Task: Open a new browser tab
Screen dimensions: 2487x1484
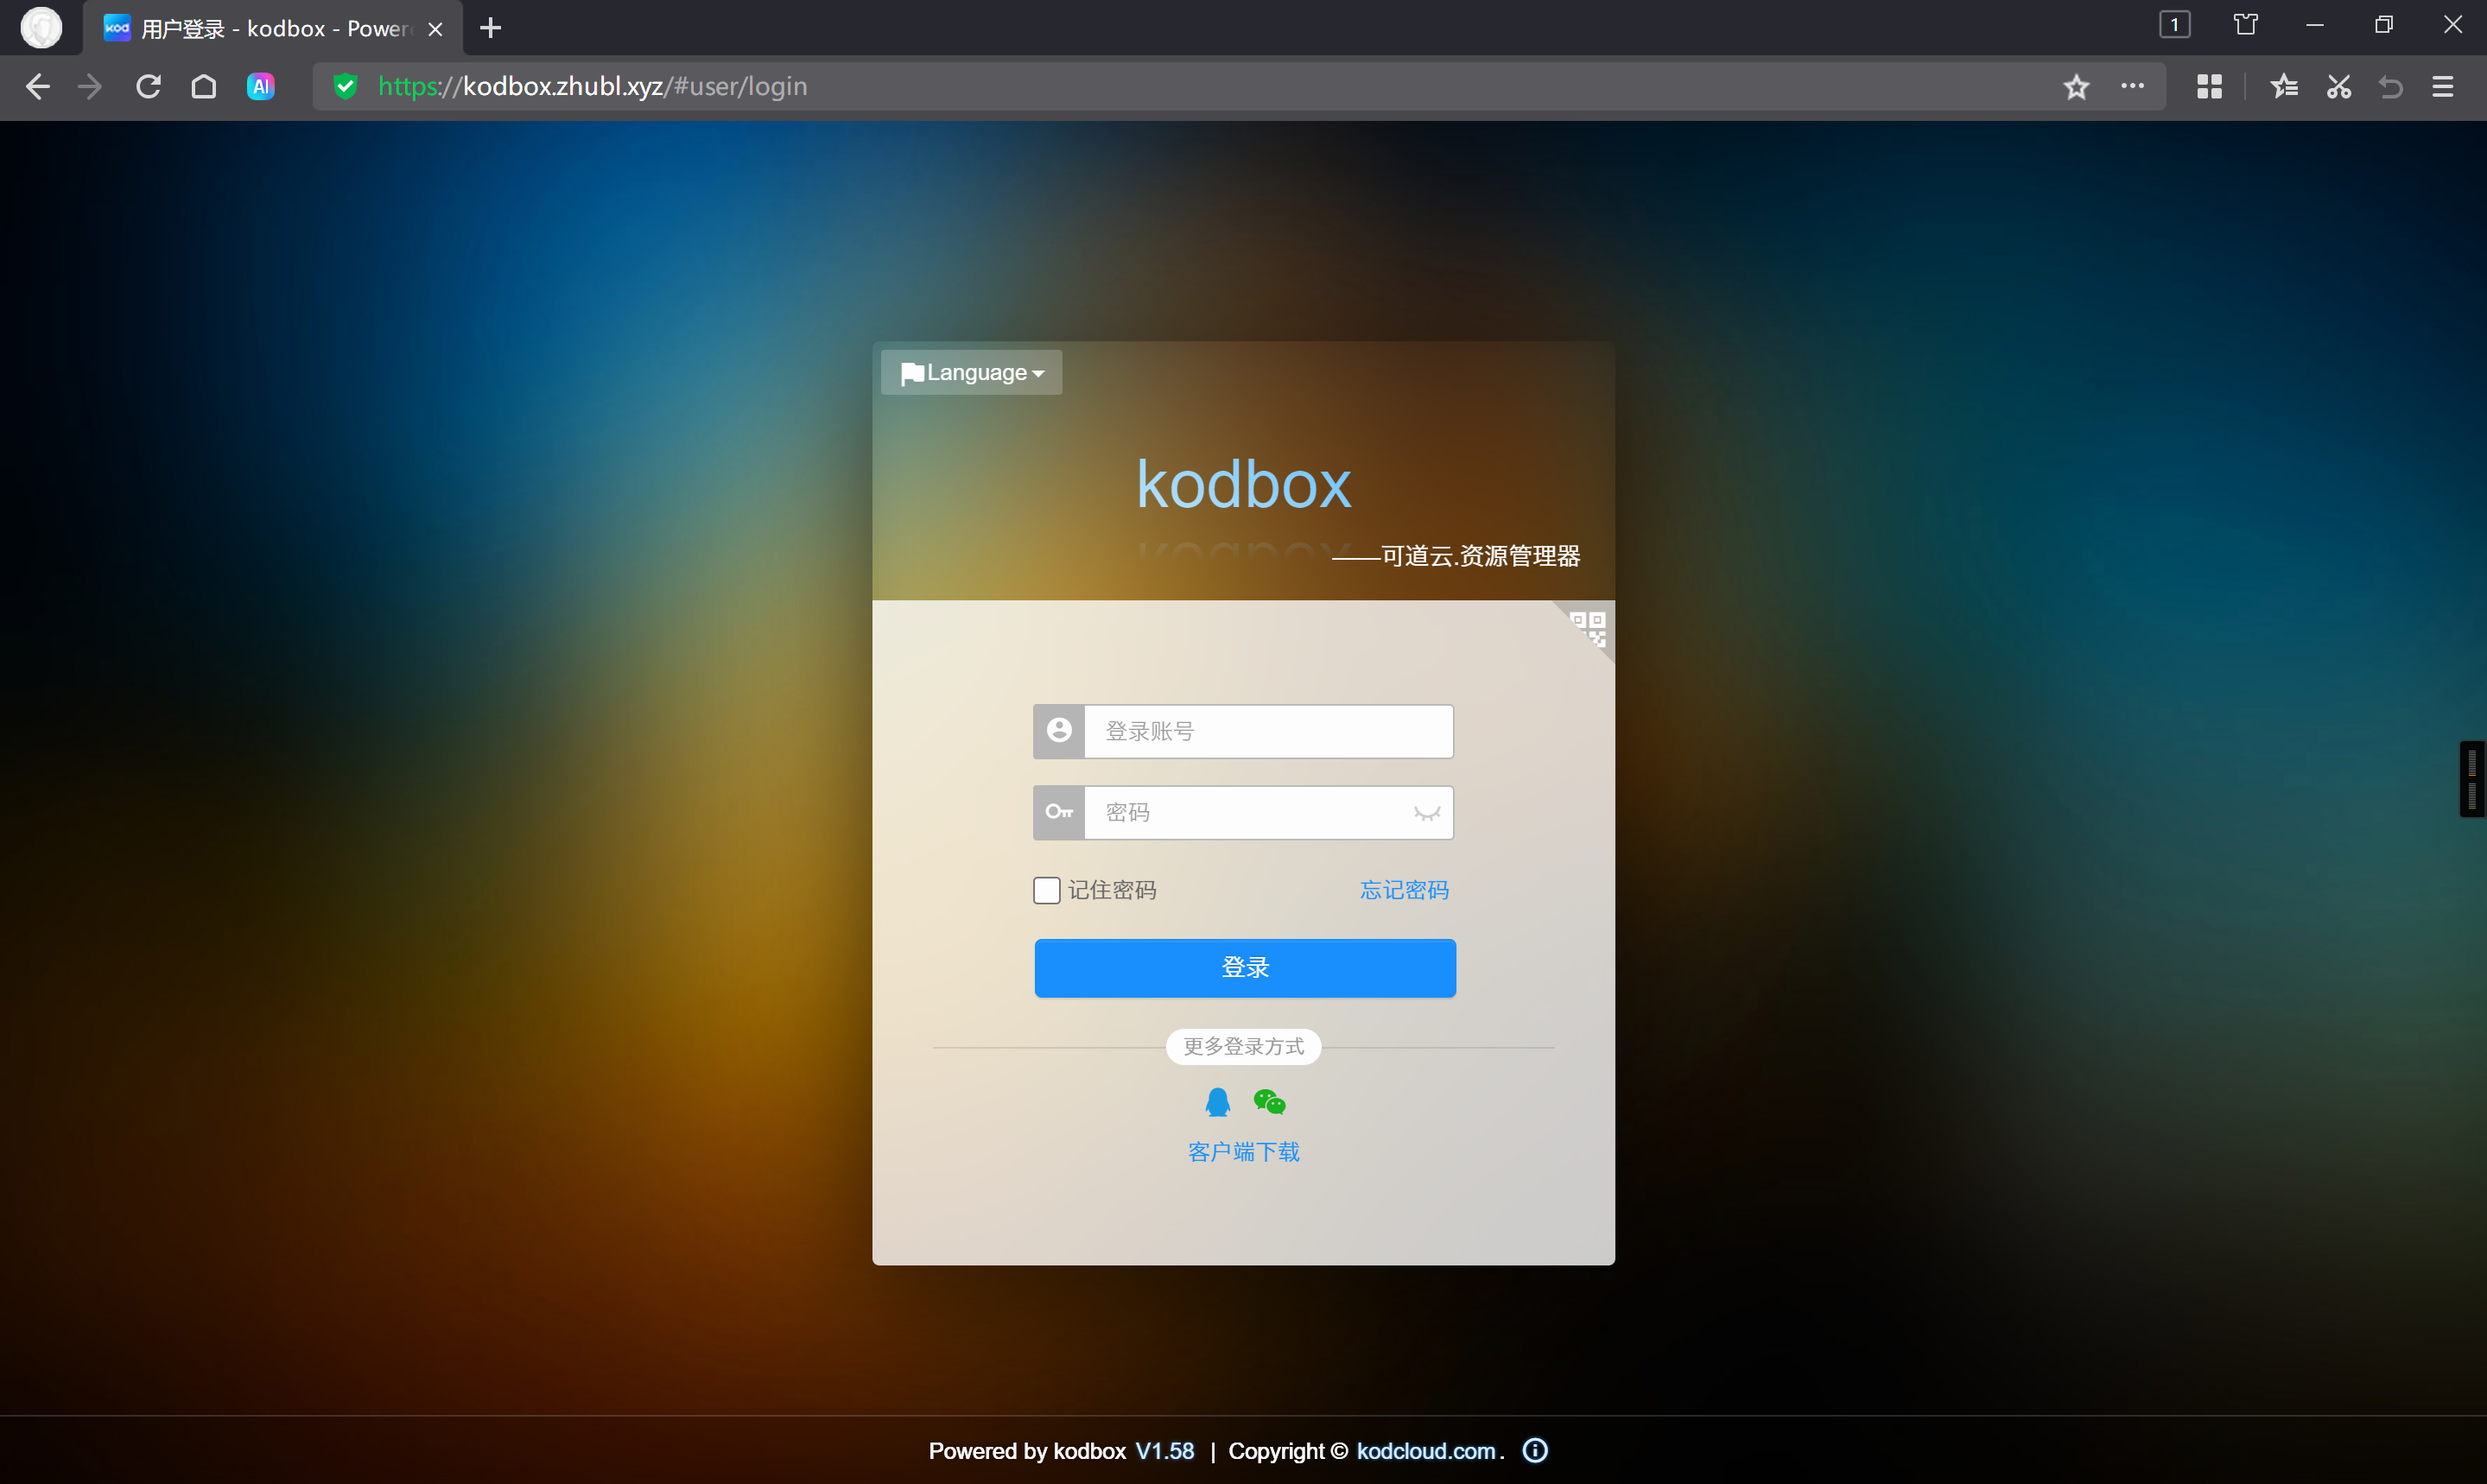Action: click(489, 28)
